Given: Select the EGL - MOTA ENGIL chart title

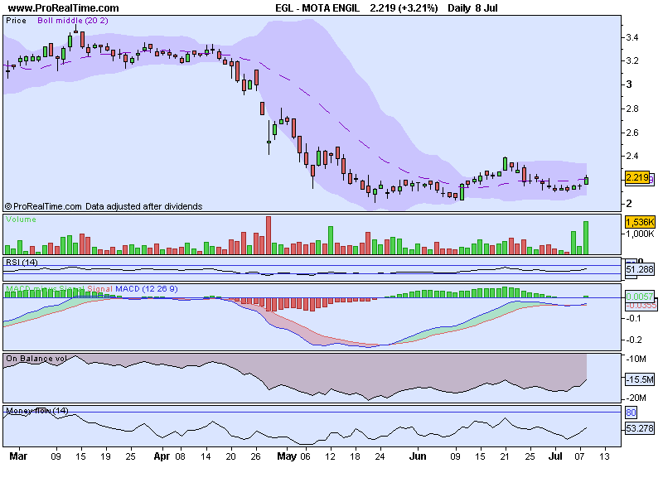Looking at the screenshot, I should (x=317, y=8).
